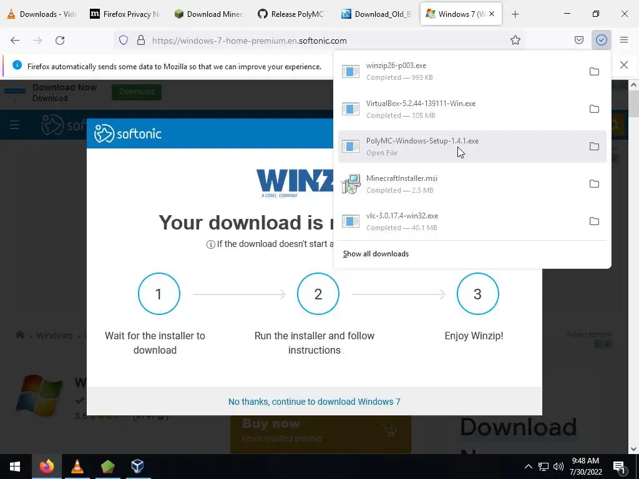Screen dimensions: 639x479
Task: Click the Windows breadcrumb link
Action: (x=55, y=335)
